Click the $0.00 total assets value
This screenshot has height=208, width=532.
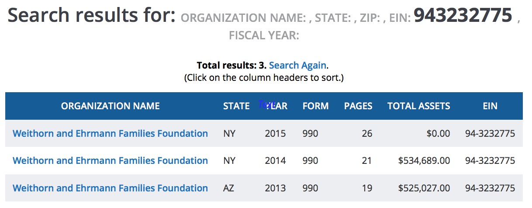coord(438,134)
